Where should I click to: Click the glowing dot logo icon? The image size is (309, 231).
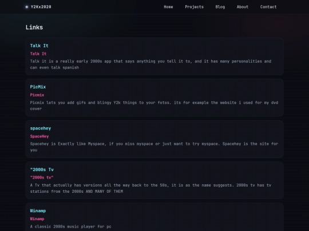27,7
